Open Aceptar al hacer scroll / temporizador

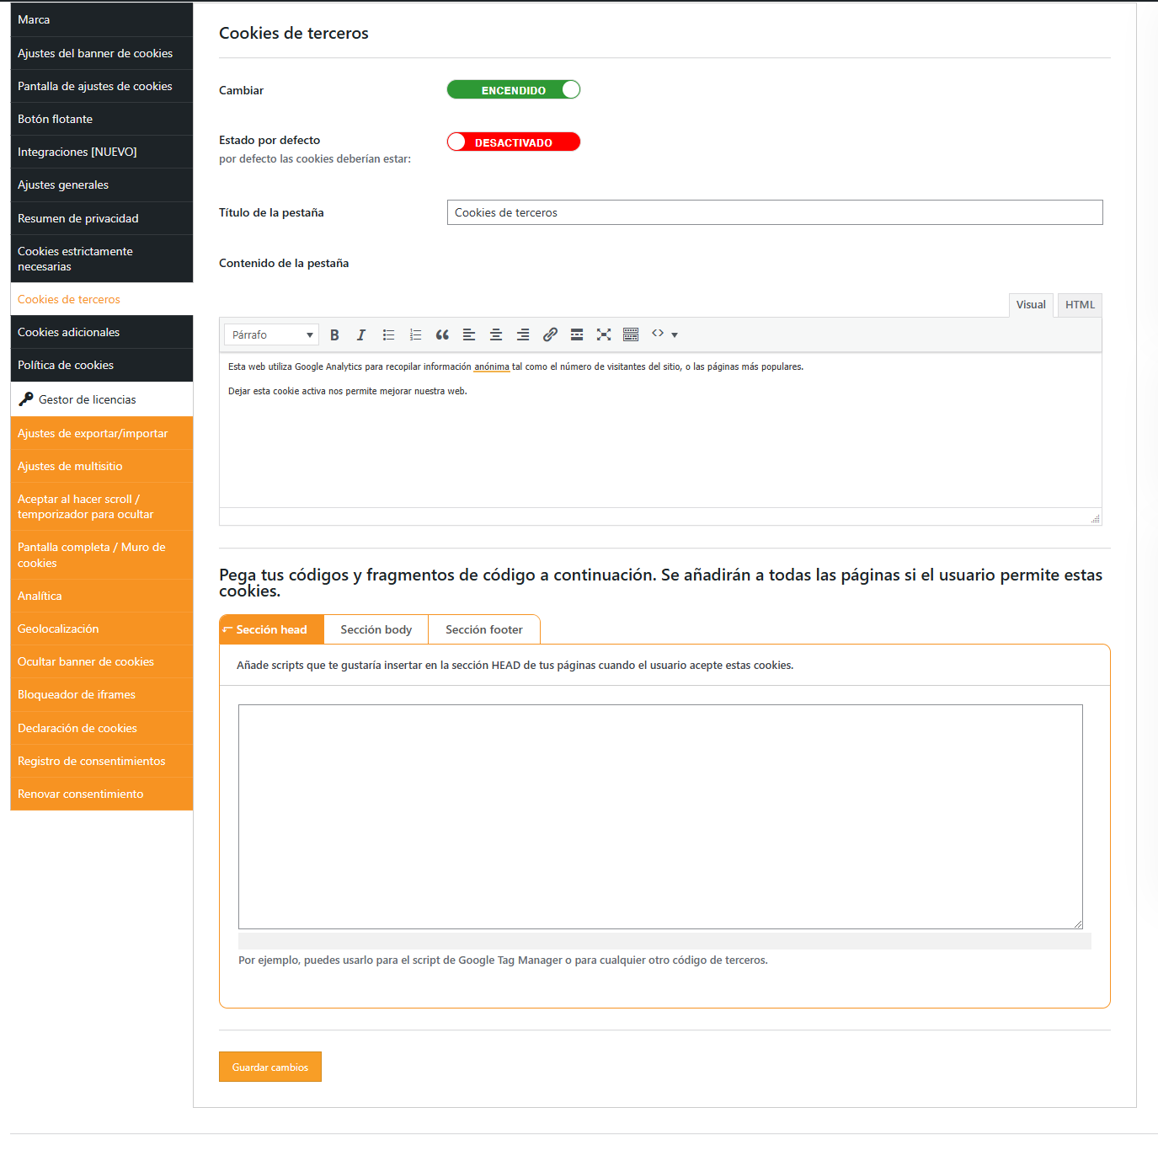click(x=102, y=506)
